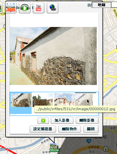Click the globe web link icon

pyautogui.click(x=53, y=8)
